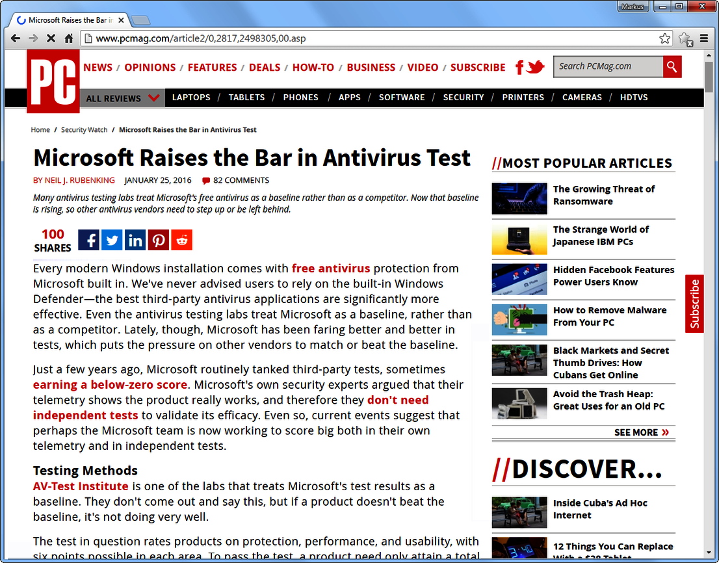Open the 82 comments via the speech bubble icon

(206, 180)
